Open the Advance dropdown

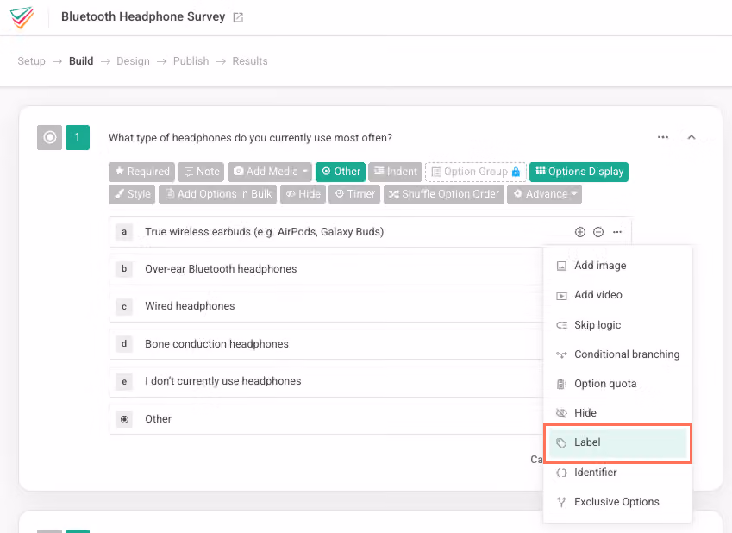pos(544,194)
